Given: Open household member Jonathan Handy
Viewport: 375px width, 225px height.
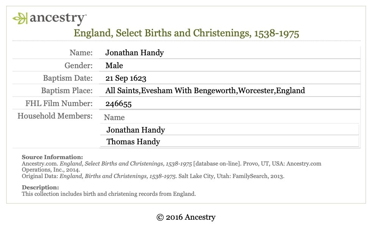Looking at the screenshot, I should click(136, 130).
